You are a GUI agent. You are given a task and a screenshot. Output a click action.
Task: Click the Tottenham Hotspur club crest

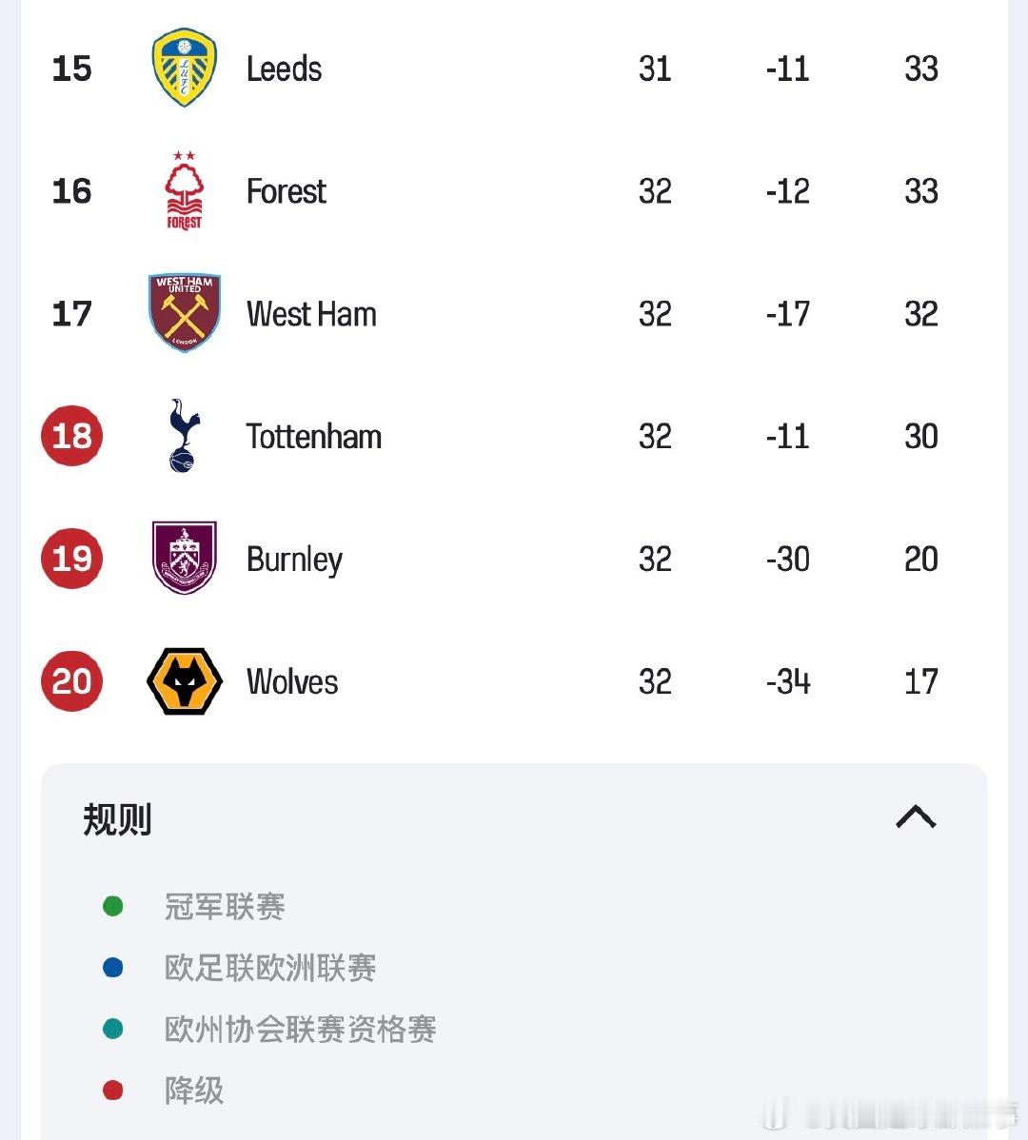(x=184, y=436)
